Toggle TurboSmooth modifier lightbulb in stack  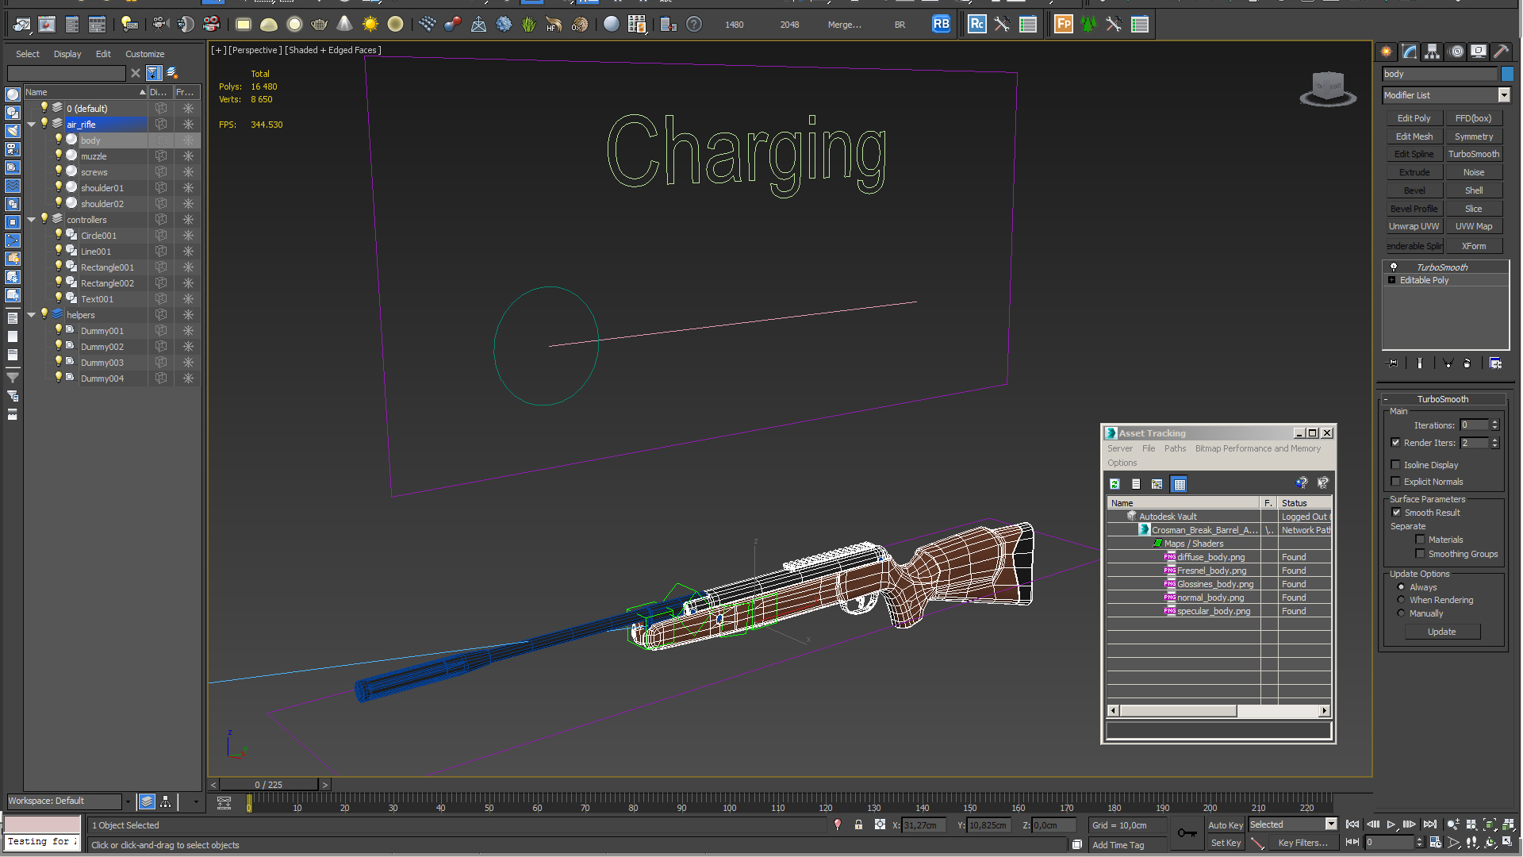(x=1393, y=267)
